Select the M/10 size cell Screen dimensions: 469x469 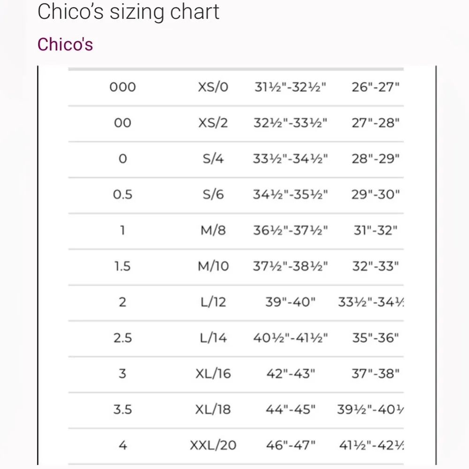tap(213, 266)
